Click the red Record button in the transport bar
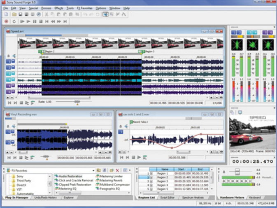 click(6, 21)
